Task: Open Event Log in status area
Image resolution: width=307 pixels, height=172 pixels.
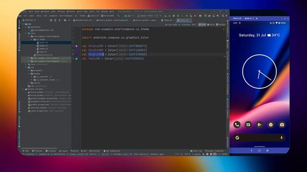Action: (196, 151)
